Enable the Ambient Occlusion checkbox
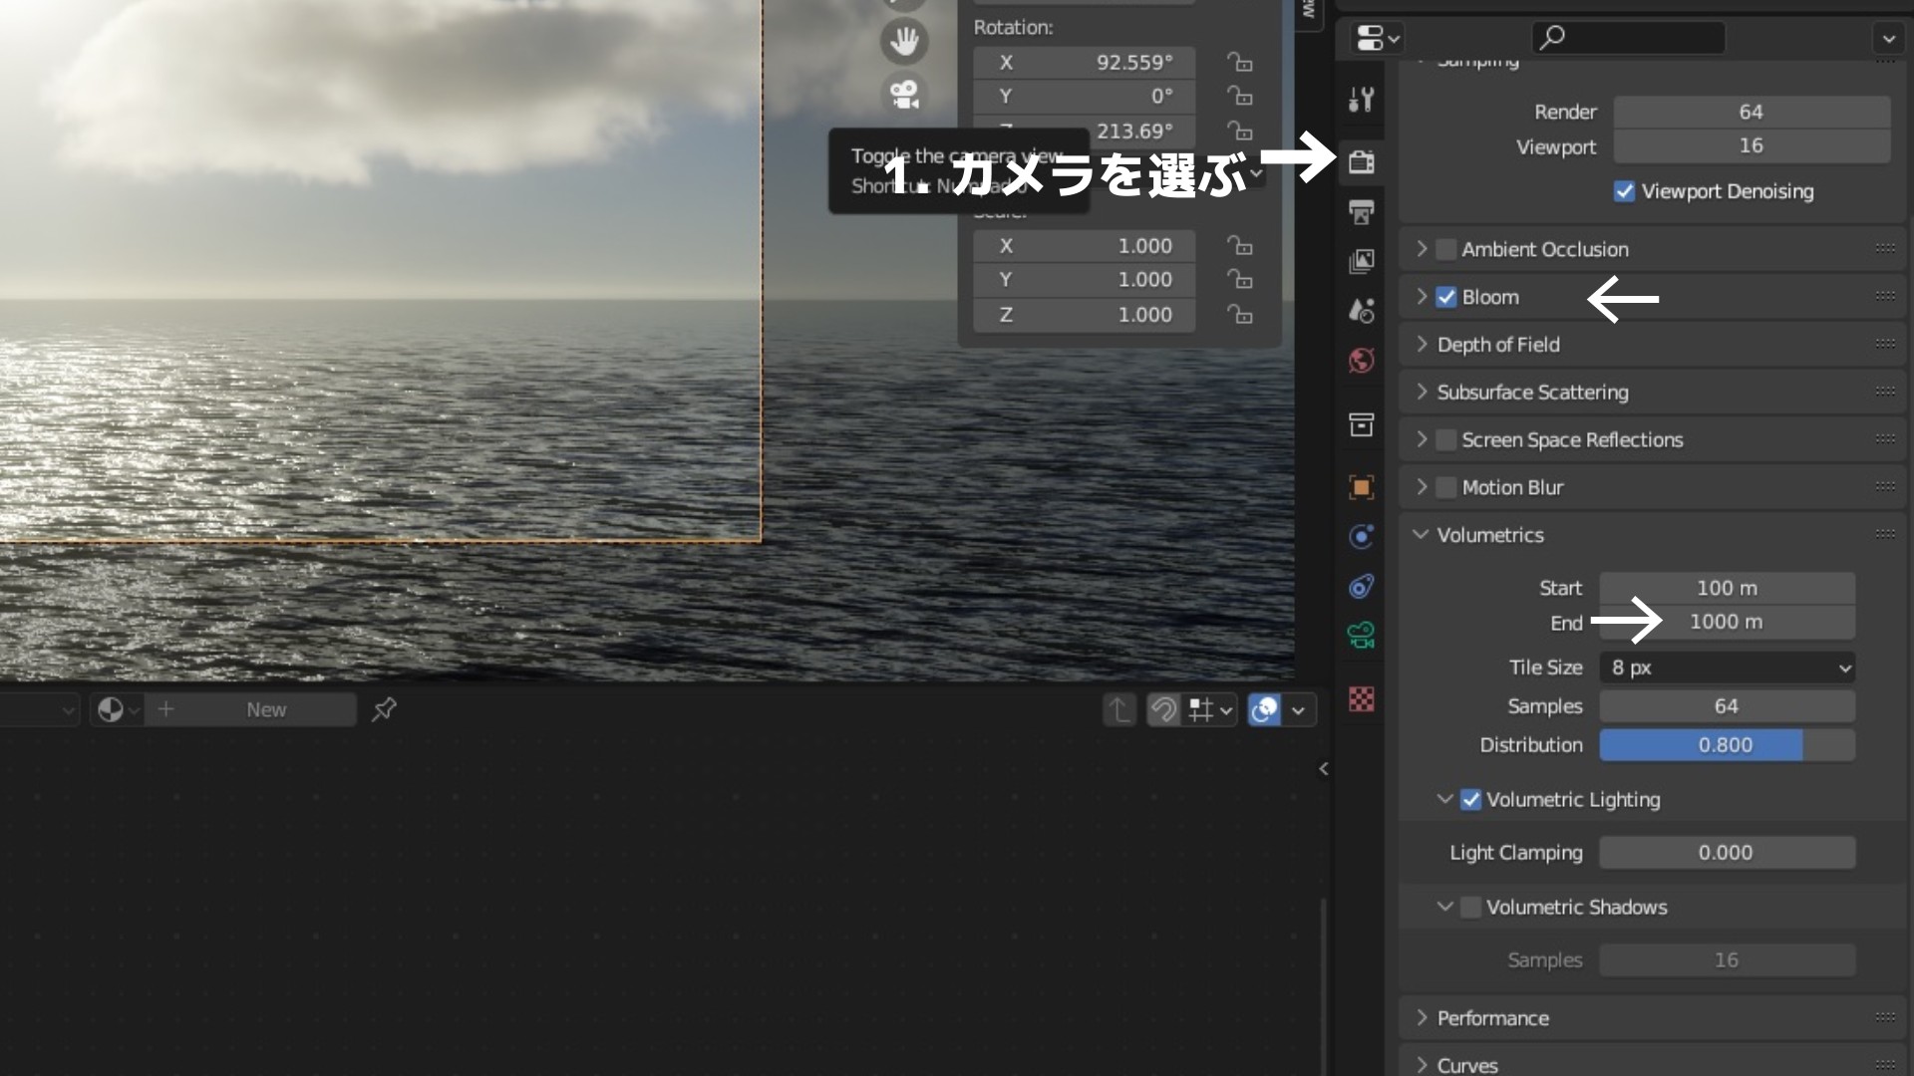This screenshot has width=1914, height=1076. [1446, 249]
